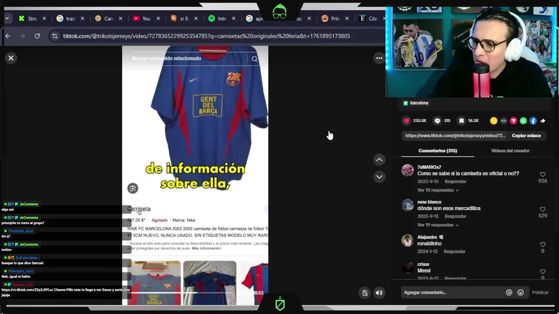
Task: Insert a mention with the @ icon
Action: point(509,293)
